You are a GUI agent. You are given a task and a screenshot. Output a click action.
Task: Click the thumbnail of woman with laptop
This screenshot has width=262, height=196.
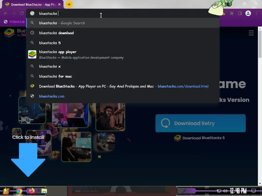tap(70, 115)
